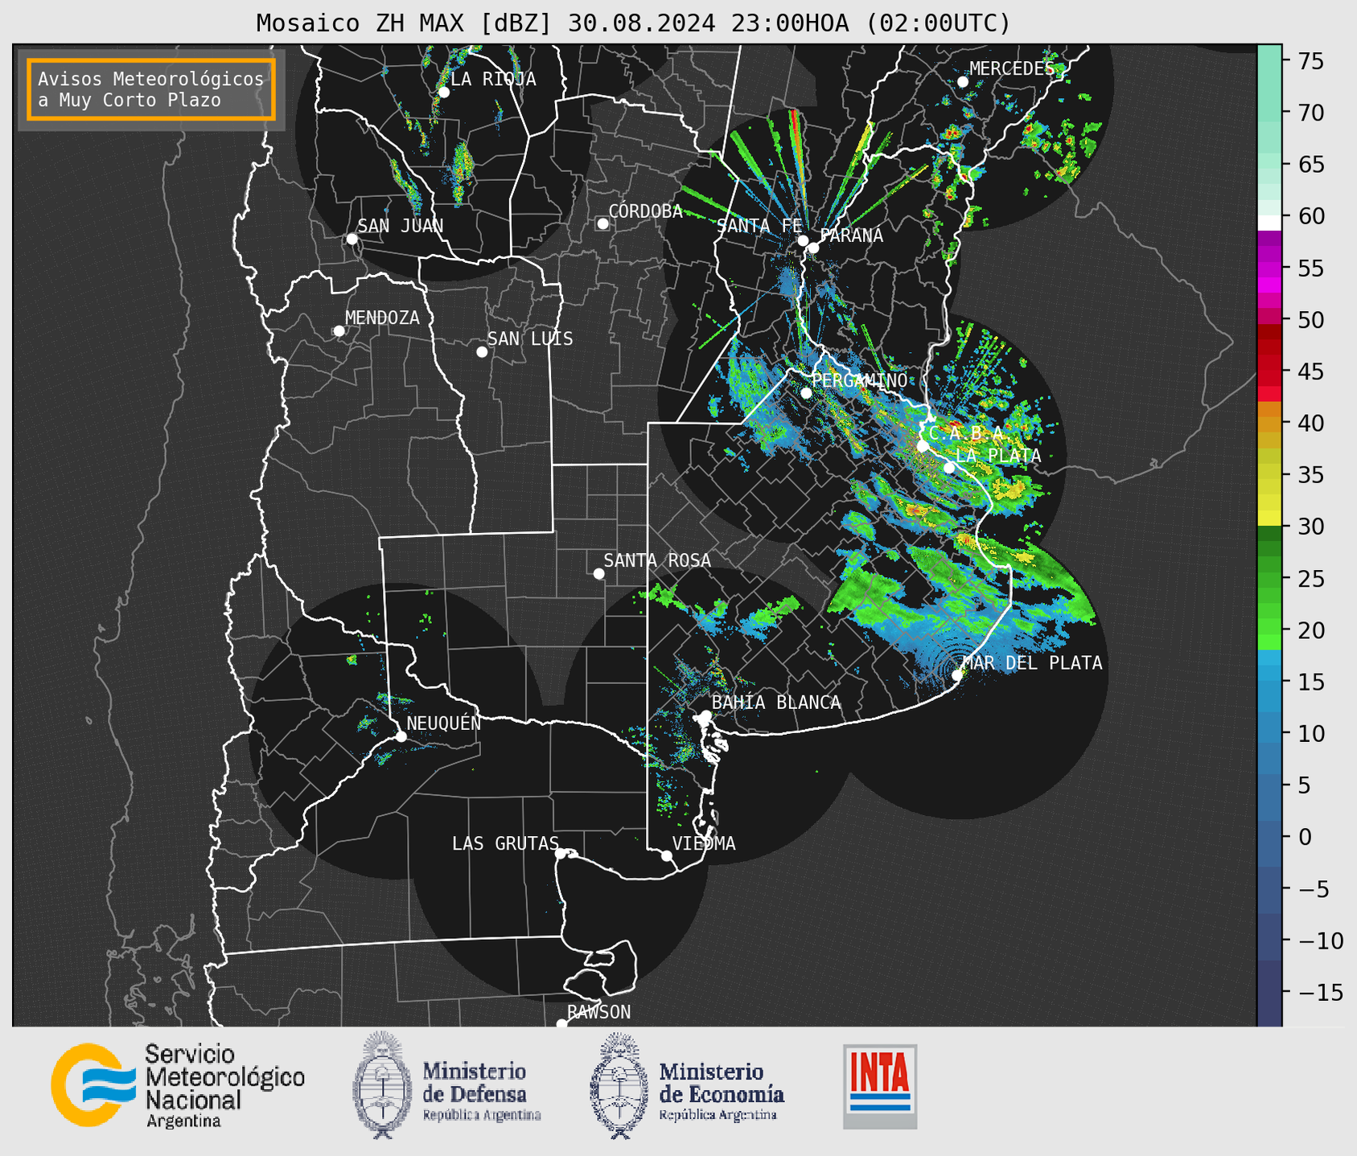Click the INTA logo
The width and height of the screenshot is (1357, 1156).
pyautogui.click(x=880, y=1086)
